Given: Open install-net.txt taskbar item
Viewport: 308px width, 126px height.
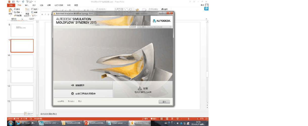Looking at the screenshot, I should tap(117, 123).
